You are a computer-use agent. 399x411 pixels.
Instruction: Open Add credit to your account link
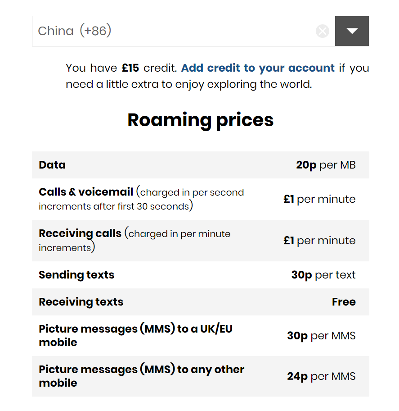click(258, 68)
